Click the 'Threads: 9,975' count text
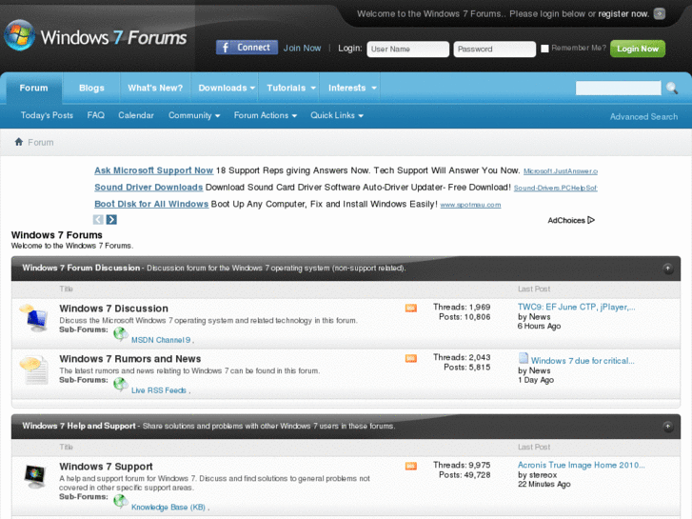Image resolution: width=692 pixels, height=519 pixels. click(462, 465)
